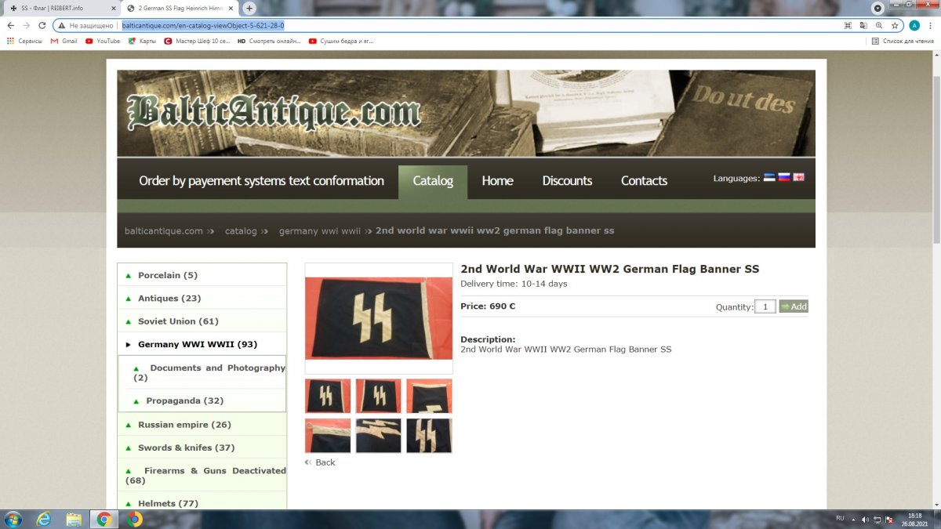
Task: Open the 'Смотреть онлайн...' bookmark
Action: pyautogui.click(x=269, y=41)
